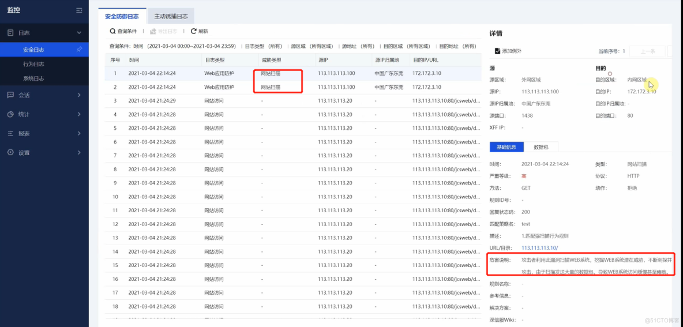Click the 日志类型（所有） query condition

pyautogui.click(x=263, y=46)
